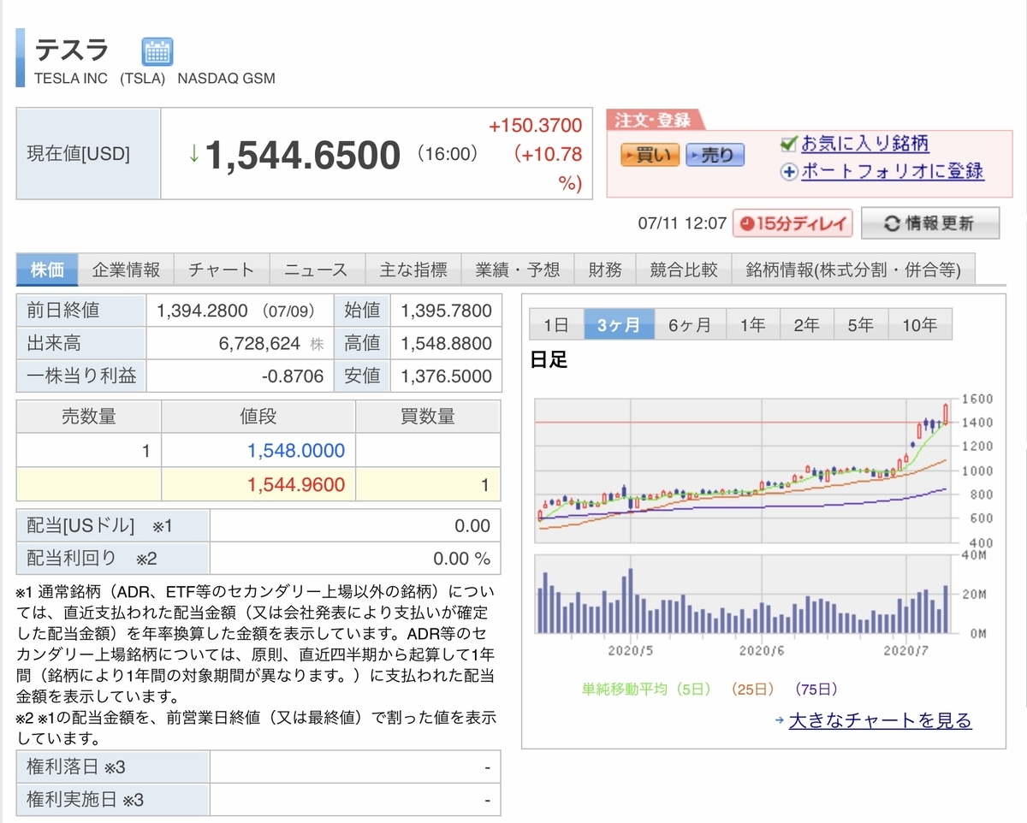This screenshot has width=1027, height=823.
Task: Select the 1日 chart range
Action: 556,325
